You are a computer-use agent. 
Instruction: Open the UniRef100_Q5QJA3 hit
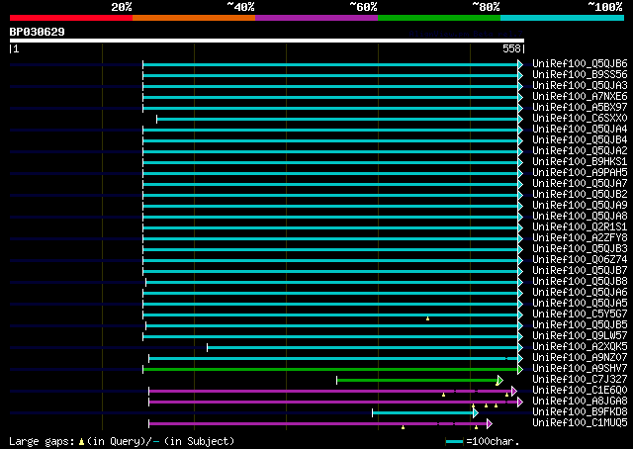click(x=580, y=86)
